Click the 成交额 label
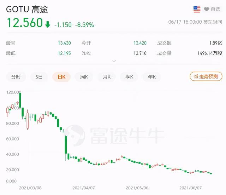The width and height of the screenshot is (226, 195). pos(164,43)
